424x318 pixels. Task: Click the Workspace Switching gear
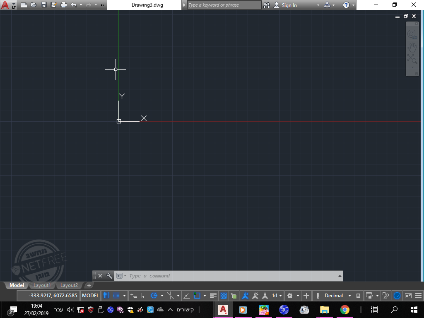pyautogui.click(x=290, y=296)
